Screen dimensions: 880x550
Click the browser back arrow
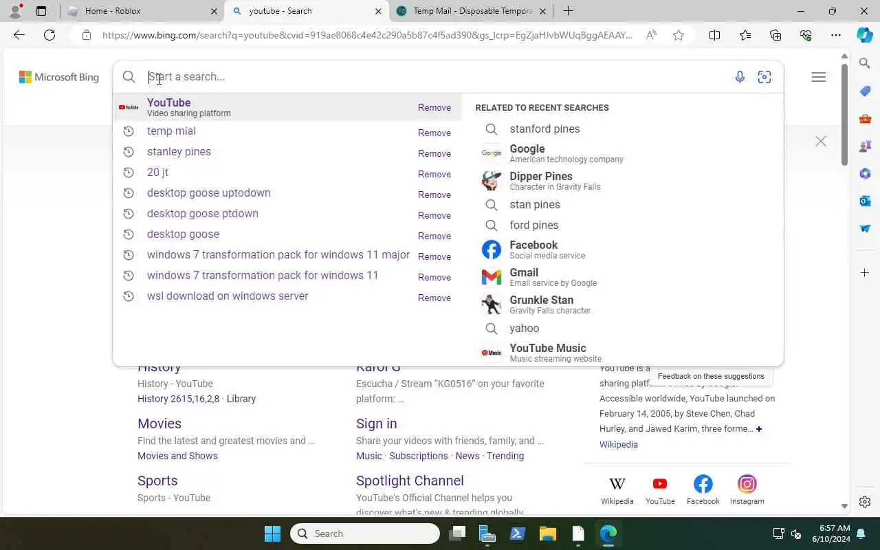click(19, 35)
